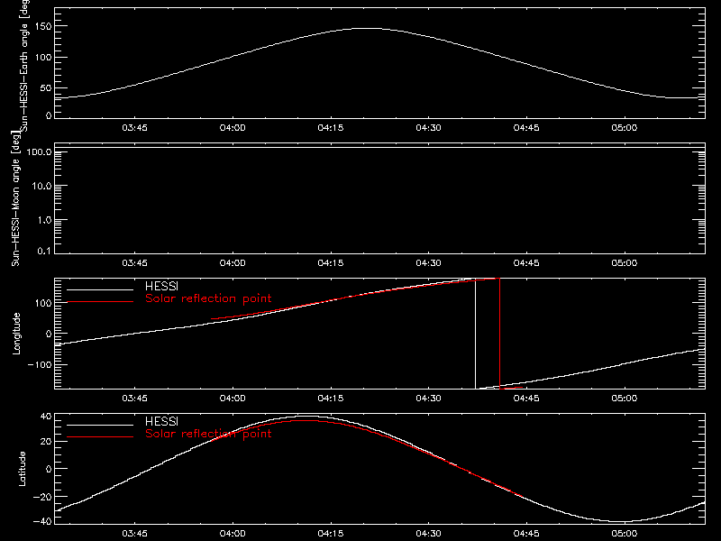721x541 pixels.
Task: Select HESSI legend text in Latitude plot
Action: click(161, 421)
